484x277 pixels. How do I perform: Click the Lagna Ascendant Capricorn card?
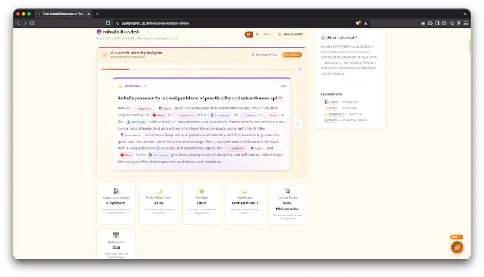coord(116,204)
